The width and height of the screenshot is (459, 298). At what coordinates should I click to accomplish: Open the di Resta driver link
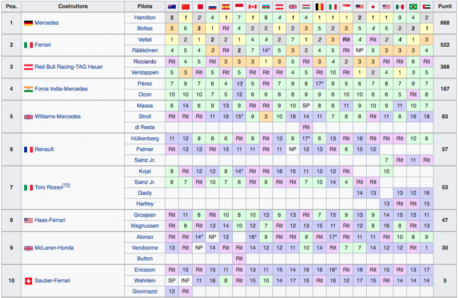tap(145, 127)
